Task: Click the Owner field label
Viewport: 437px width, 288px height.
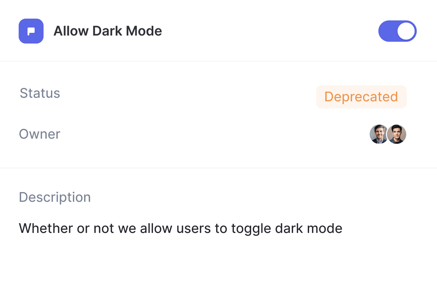Action: [40, 134]
